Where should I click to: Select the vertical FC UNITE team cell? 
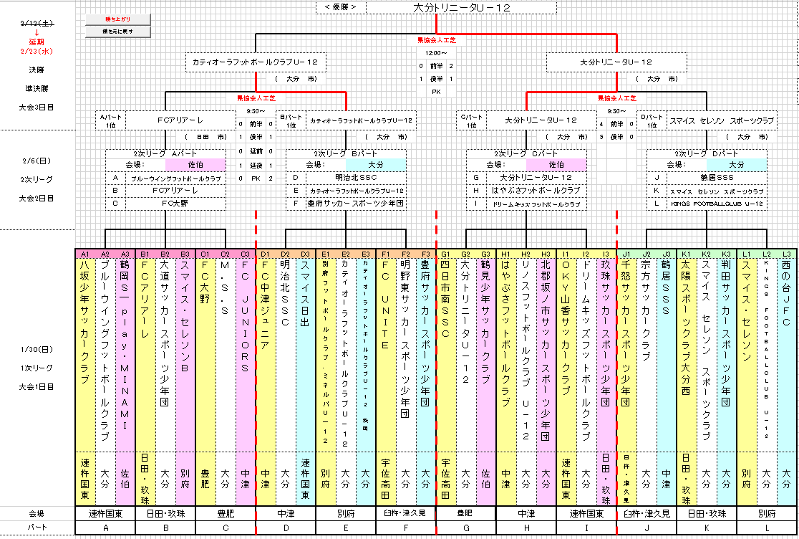386,354
